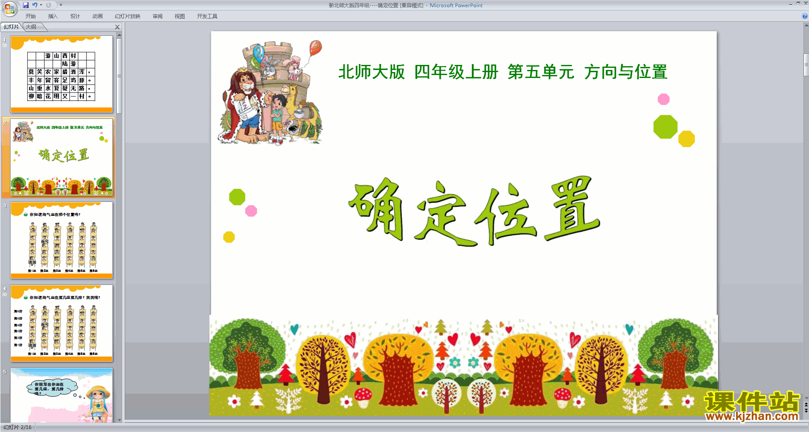Open Customize Quick Access Toolbar dropdown
The width and height of the screenshot is (809, 432).
[61, 5]
